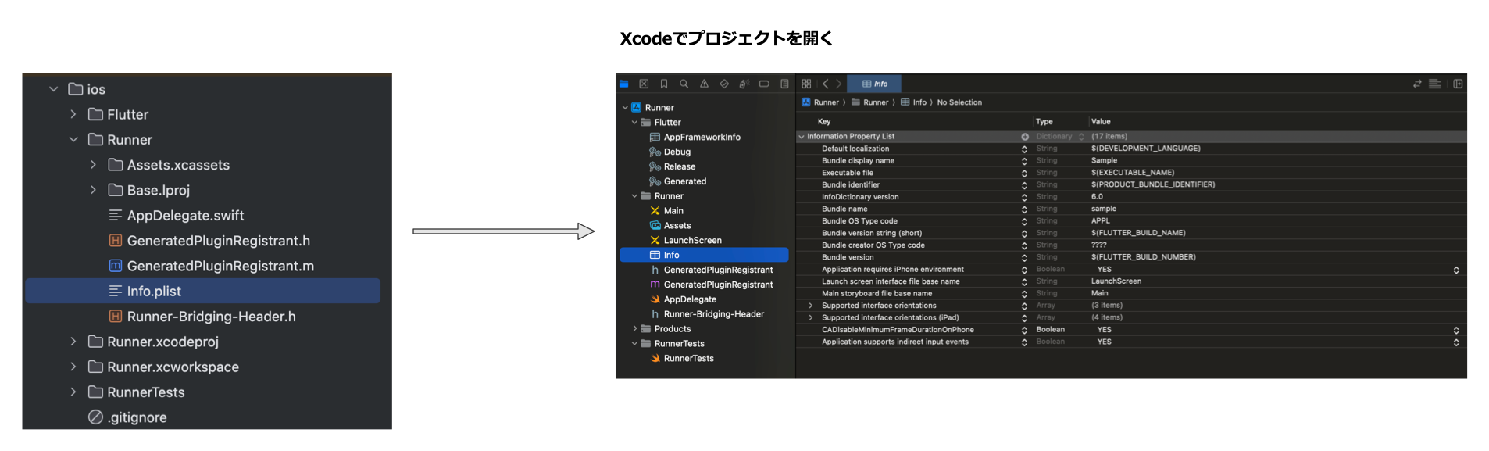
Task: Open the editor options lines icon
Action: [x=1435, y=84]
